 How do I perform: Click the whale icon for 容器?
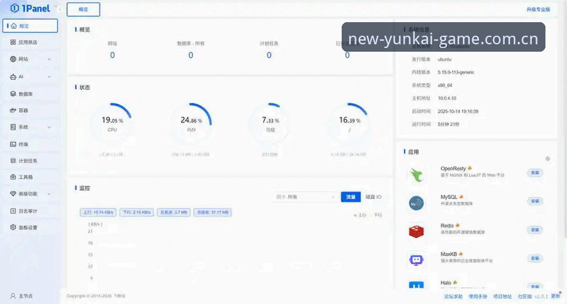coord(13,110)
